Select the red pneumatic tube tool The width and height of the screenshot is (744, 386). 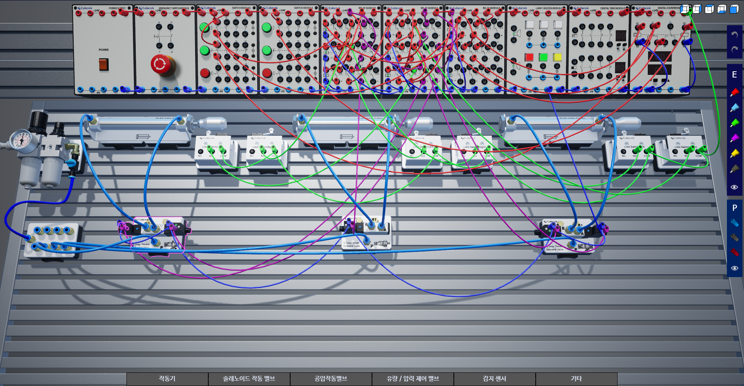point(734,253)
